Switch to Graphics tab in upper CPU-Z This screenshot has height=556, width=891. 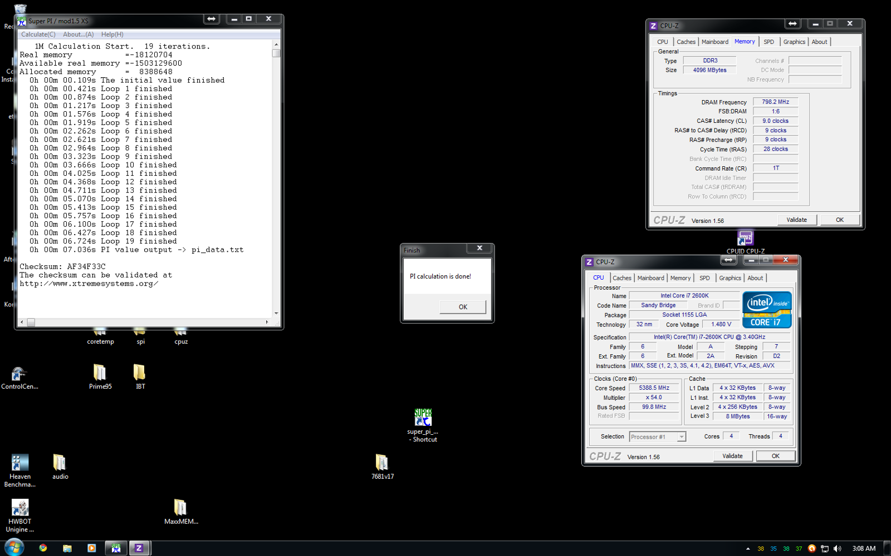pos(794,42)
